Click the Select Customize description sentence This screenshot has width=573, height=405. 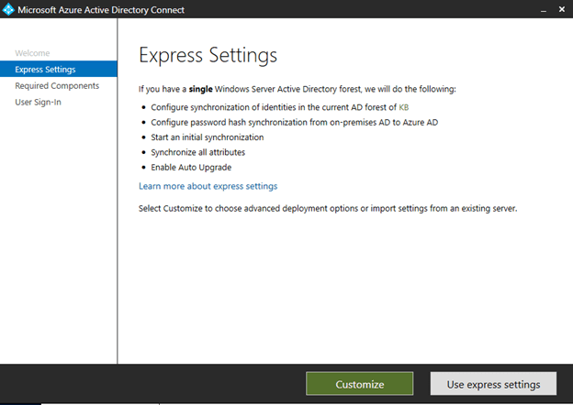328,208
